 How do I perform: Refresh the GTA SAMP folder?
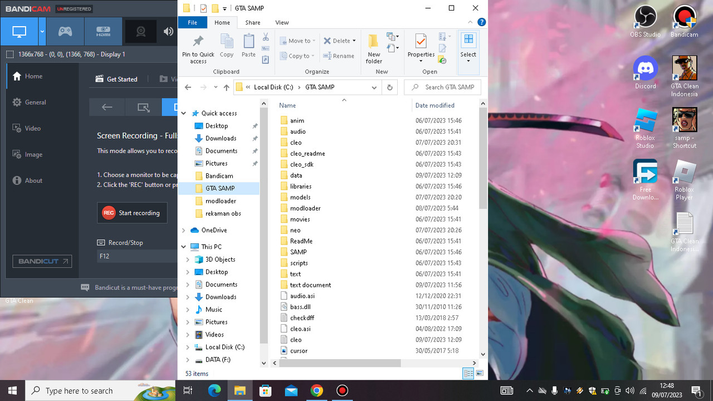click(390, 87)
